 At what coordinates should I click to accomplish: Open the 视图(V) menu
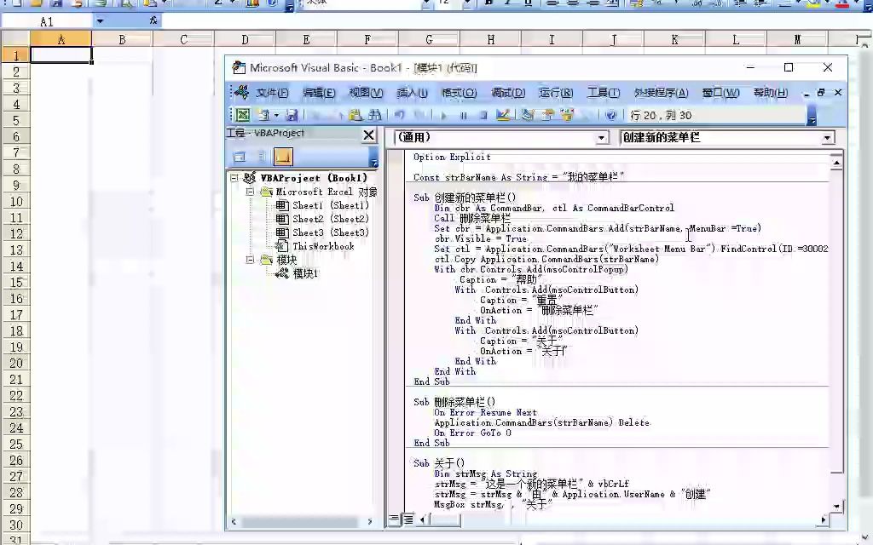pos(366,93)
